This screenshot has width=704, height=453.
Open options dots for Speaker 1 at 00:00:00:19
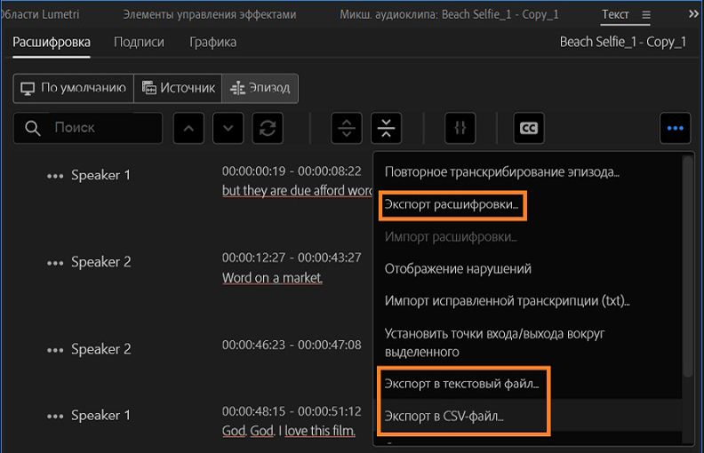tap(55, 176)
